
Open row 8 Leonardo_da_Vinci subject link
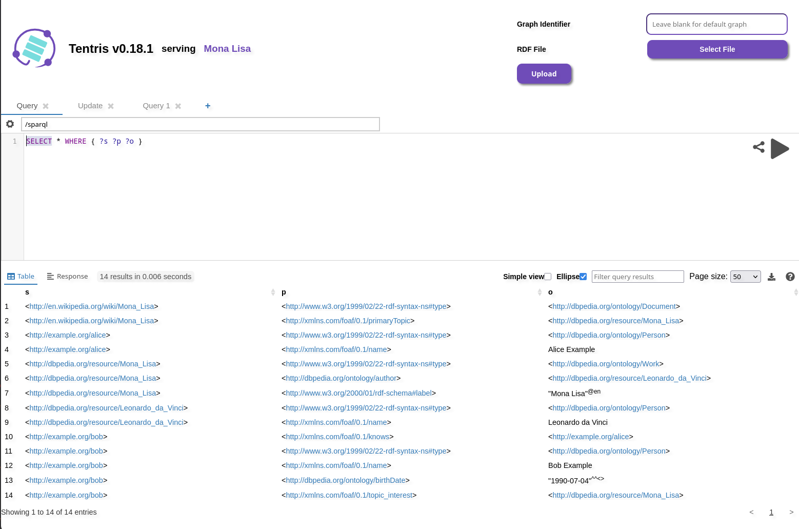click(x=106, y=408)
